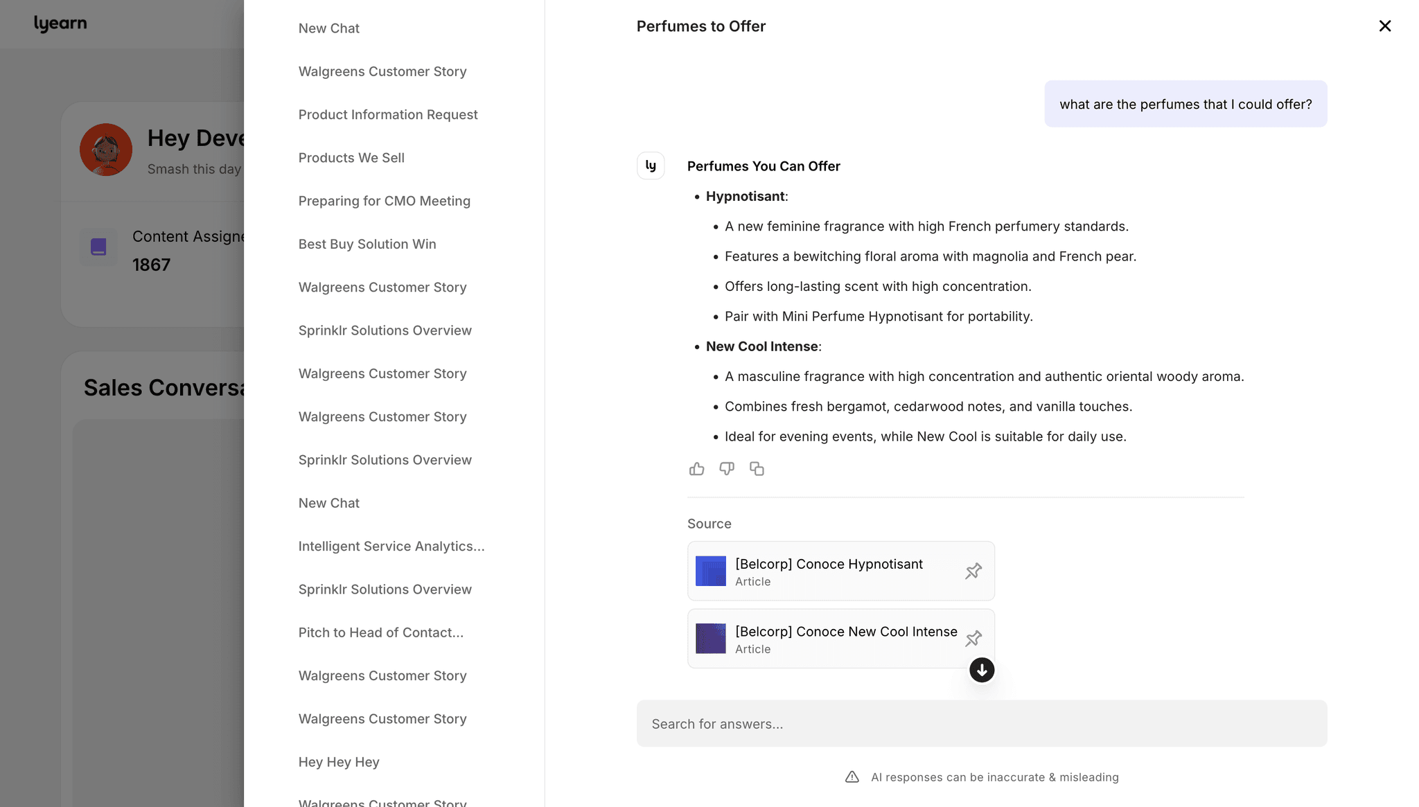Click the Source section label
The image size is (1419, 807).
(x=709, y=524)
